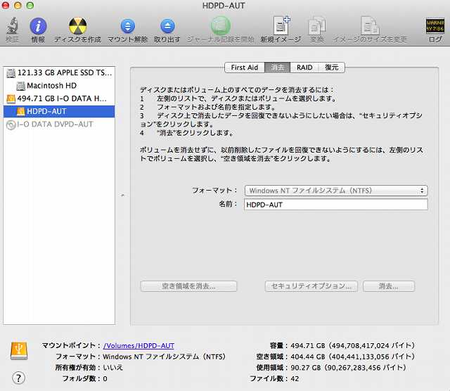Image resolution: width=450 pixels, height=391 pixels.
Task: Click the Erase Free Space (空き領域を消去) button
Action: point(189,286)
